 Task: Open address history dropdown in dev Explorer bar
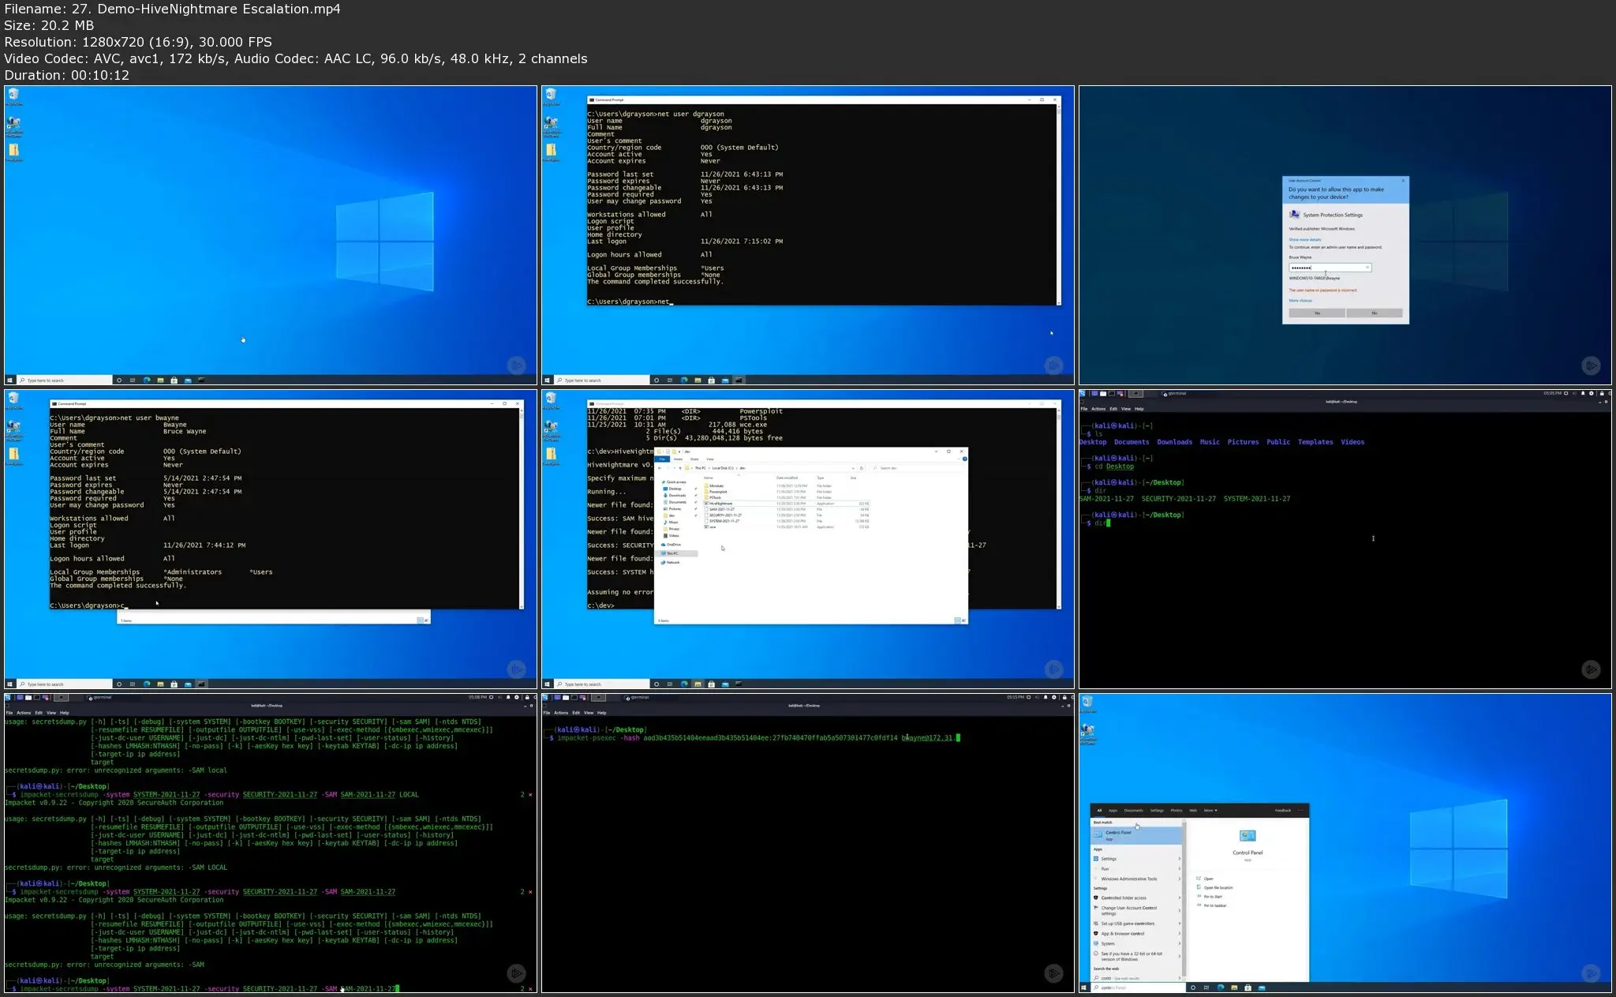point(853,468)
